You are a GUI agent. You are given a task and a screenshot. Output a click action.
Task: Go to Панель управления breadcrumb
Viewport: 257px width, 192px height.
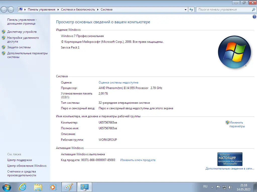[41, 9]
